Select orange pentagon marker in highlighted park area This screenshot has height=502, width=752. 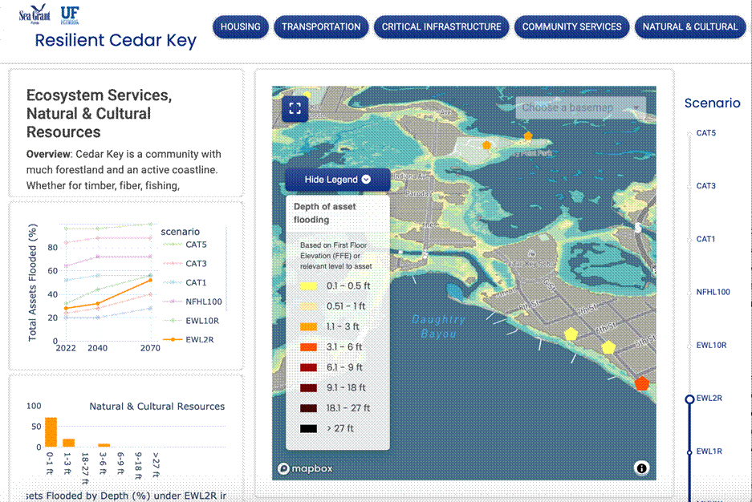[x=486, y=144]
